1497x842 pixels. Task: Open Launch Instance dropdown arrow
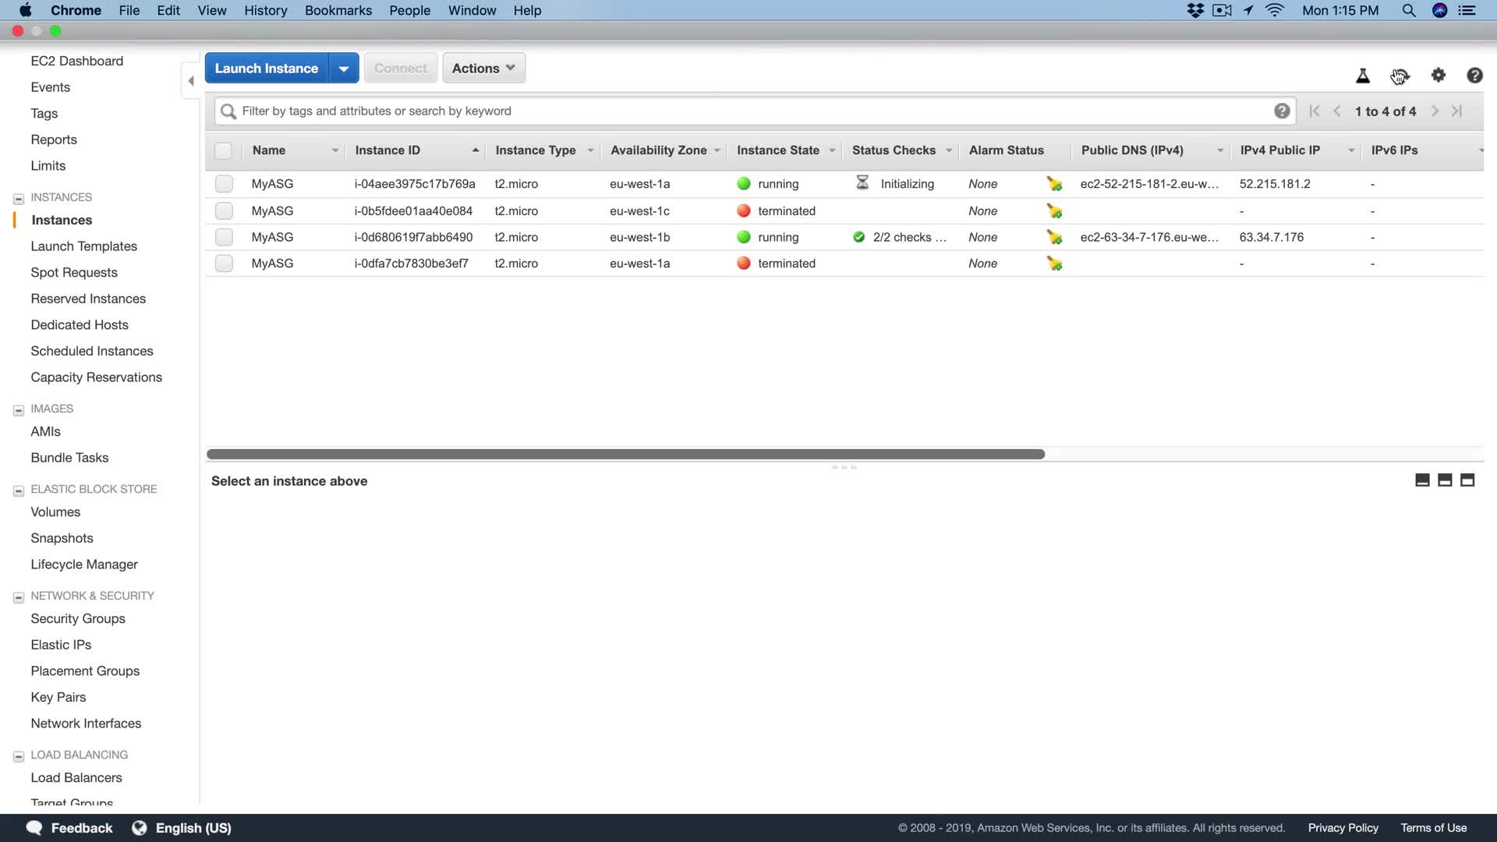click(x=343, y=69)
